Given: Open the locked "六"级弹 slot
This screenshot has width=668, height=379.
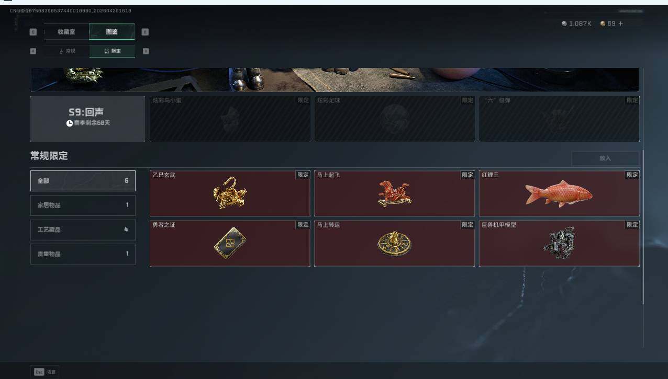Looking at the screenshot, I should [x=559, y=119].
